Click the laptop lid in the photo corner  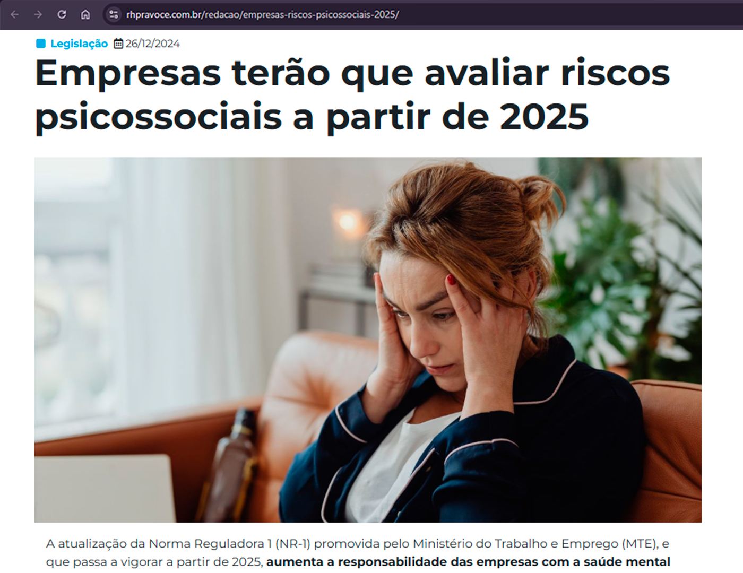pyautogui.click(x=105, y=488)
